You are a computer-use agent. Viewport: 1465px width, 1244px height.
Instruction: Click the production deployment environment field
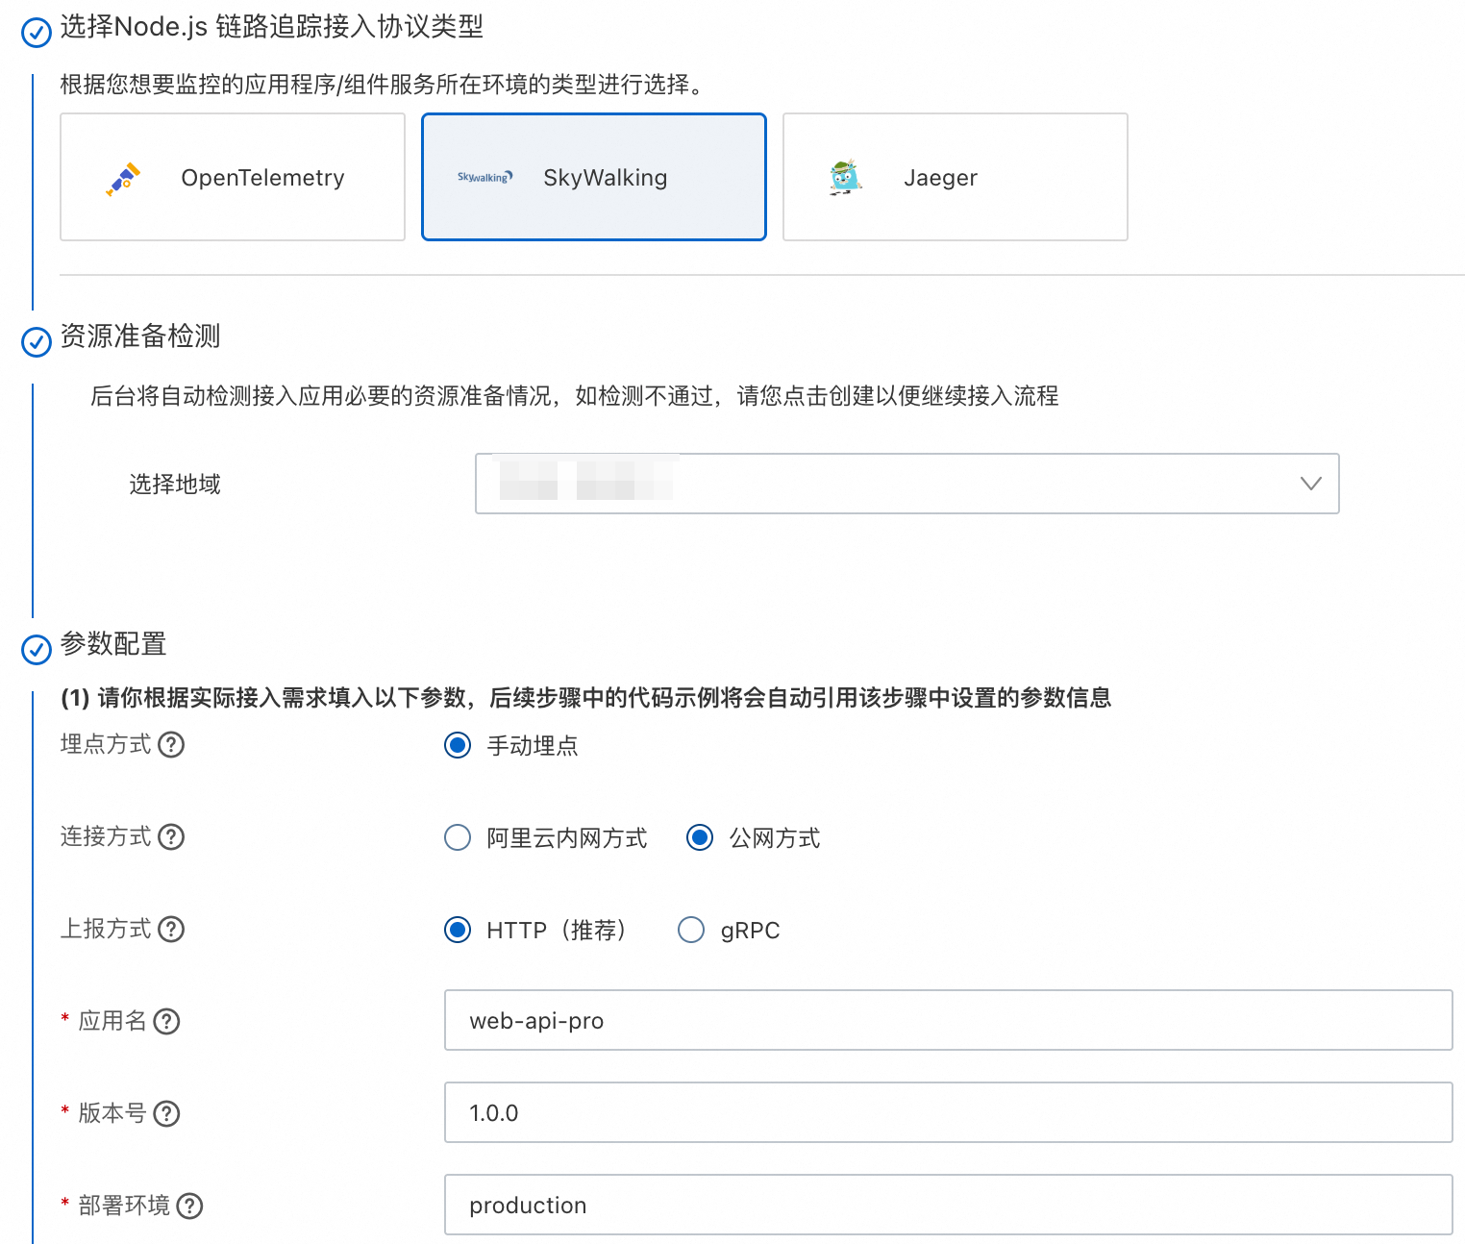pos(947,1205)
